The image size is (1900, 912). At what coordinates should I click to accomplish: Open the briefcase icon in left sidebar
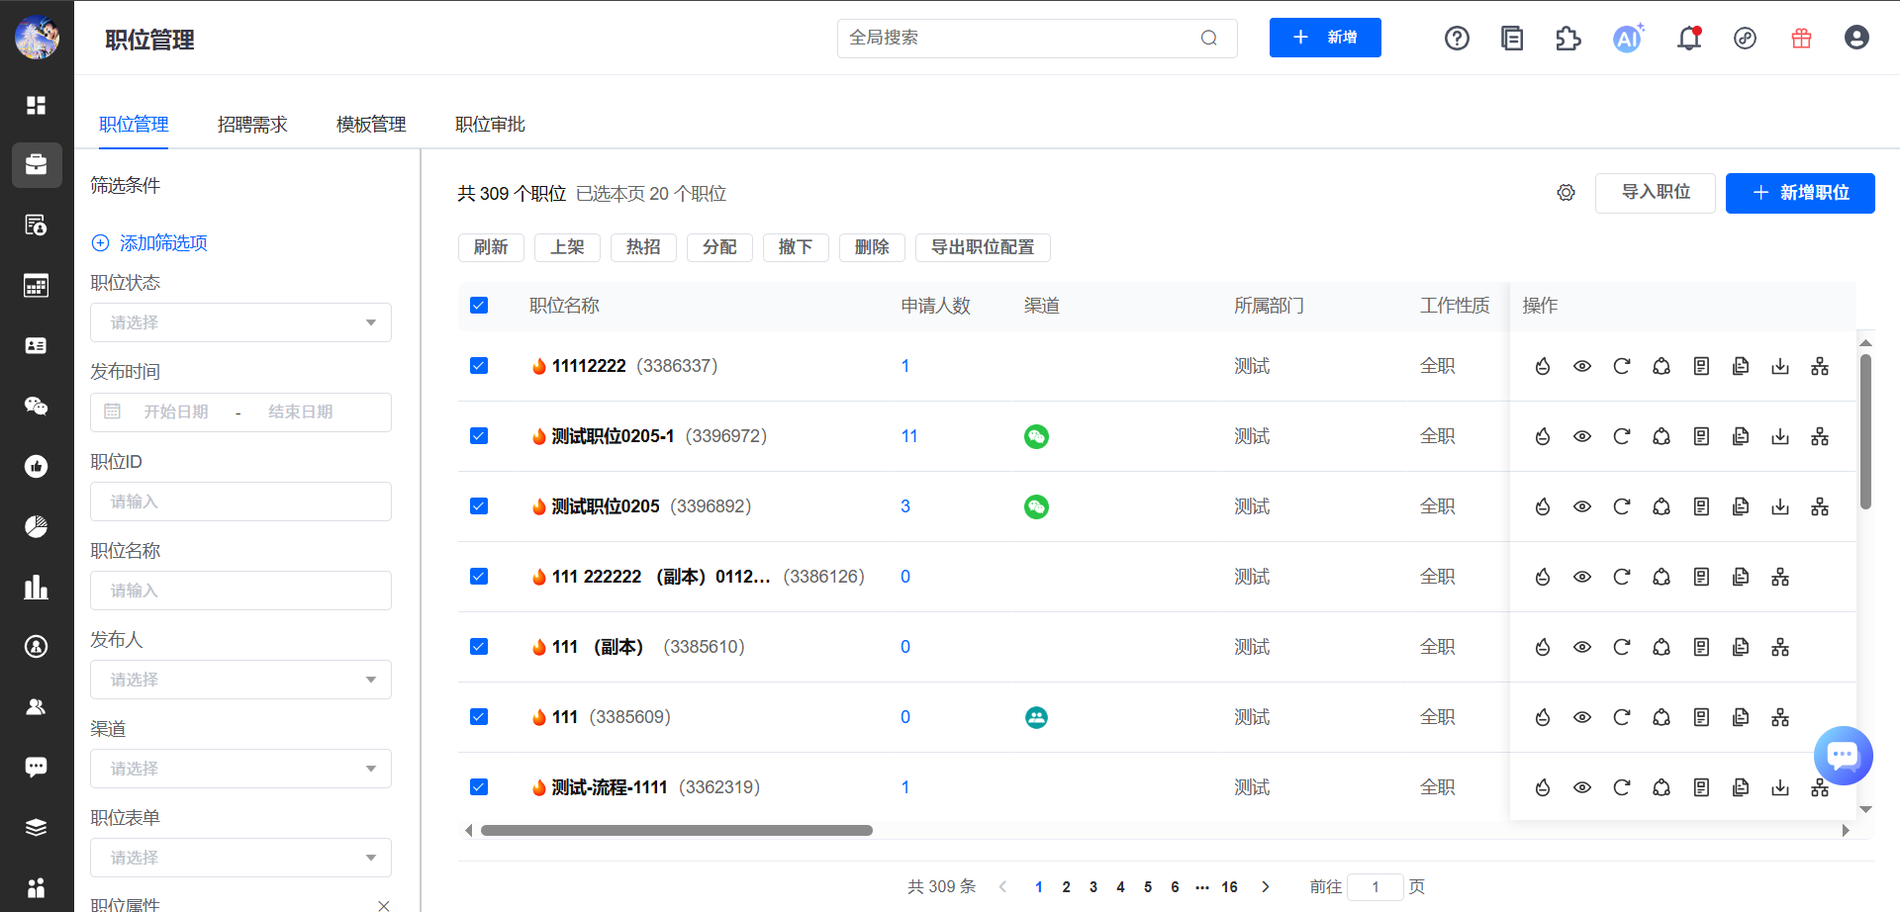click(x=37, y=164)
